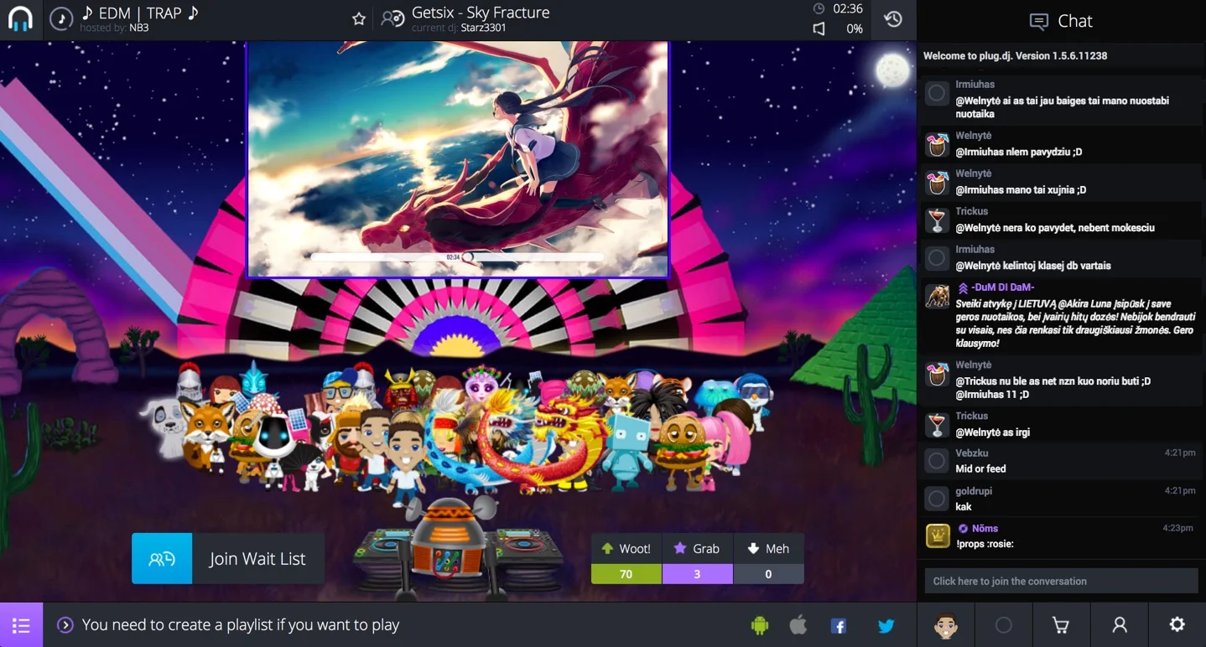Click the Join Wait List blue icon
Screen dimensions: 1206x647
pos(162,558)
